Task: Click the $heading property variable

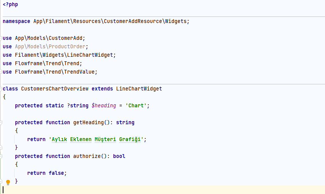Action: 103,105
